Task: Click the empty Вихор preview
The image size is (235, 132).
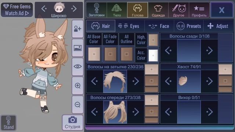Action: (x=189, y=112)
